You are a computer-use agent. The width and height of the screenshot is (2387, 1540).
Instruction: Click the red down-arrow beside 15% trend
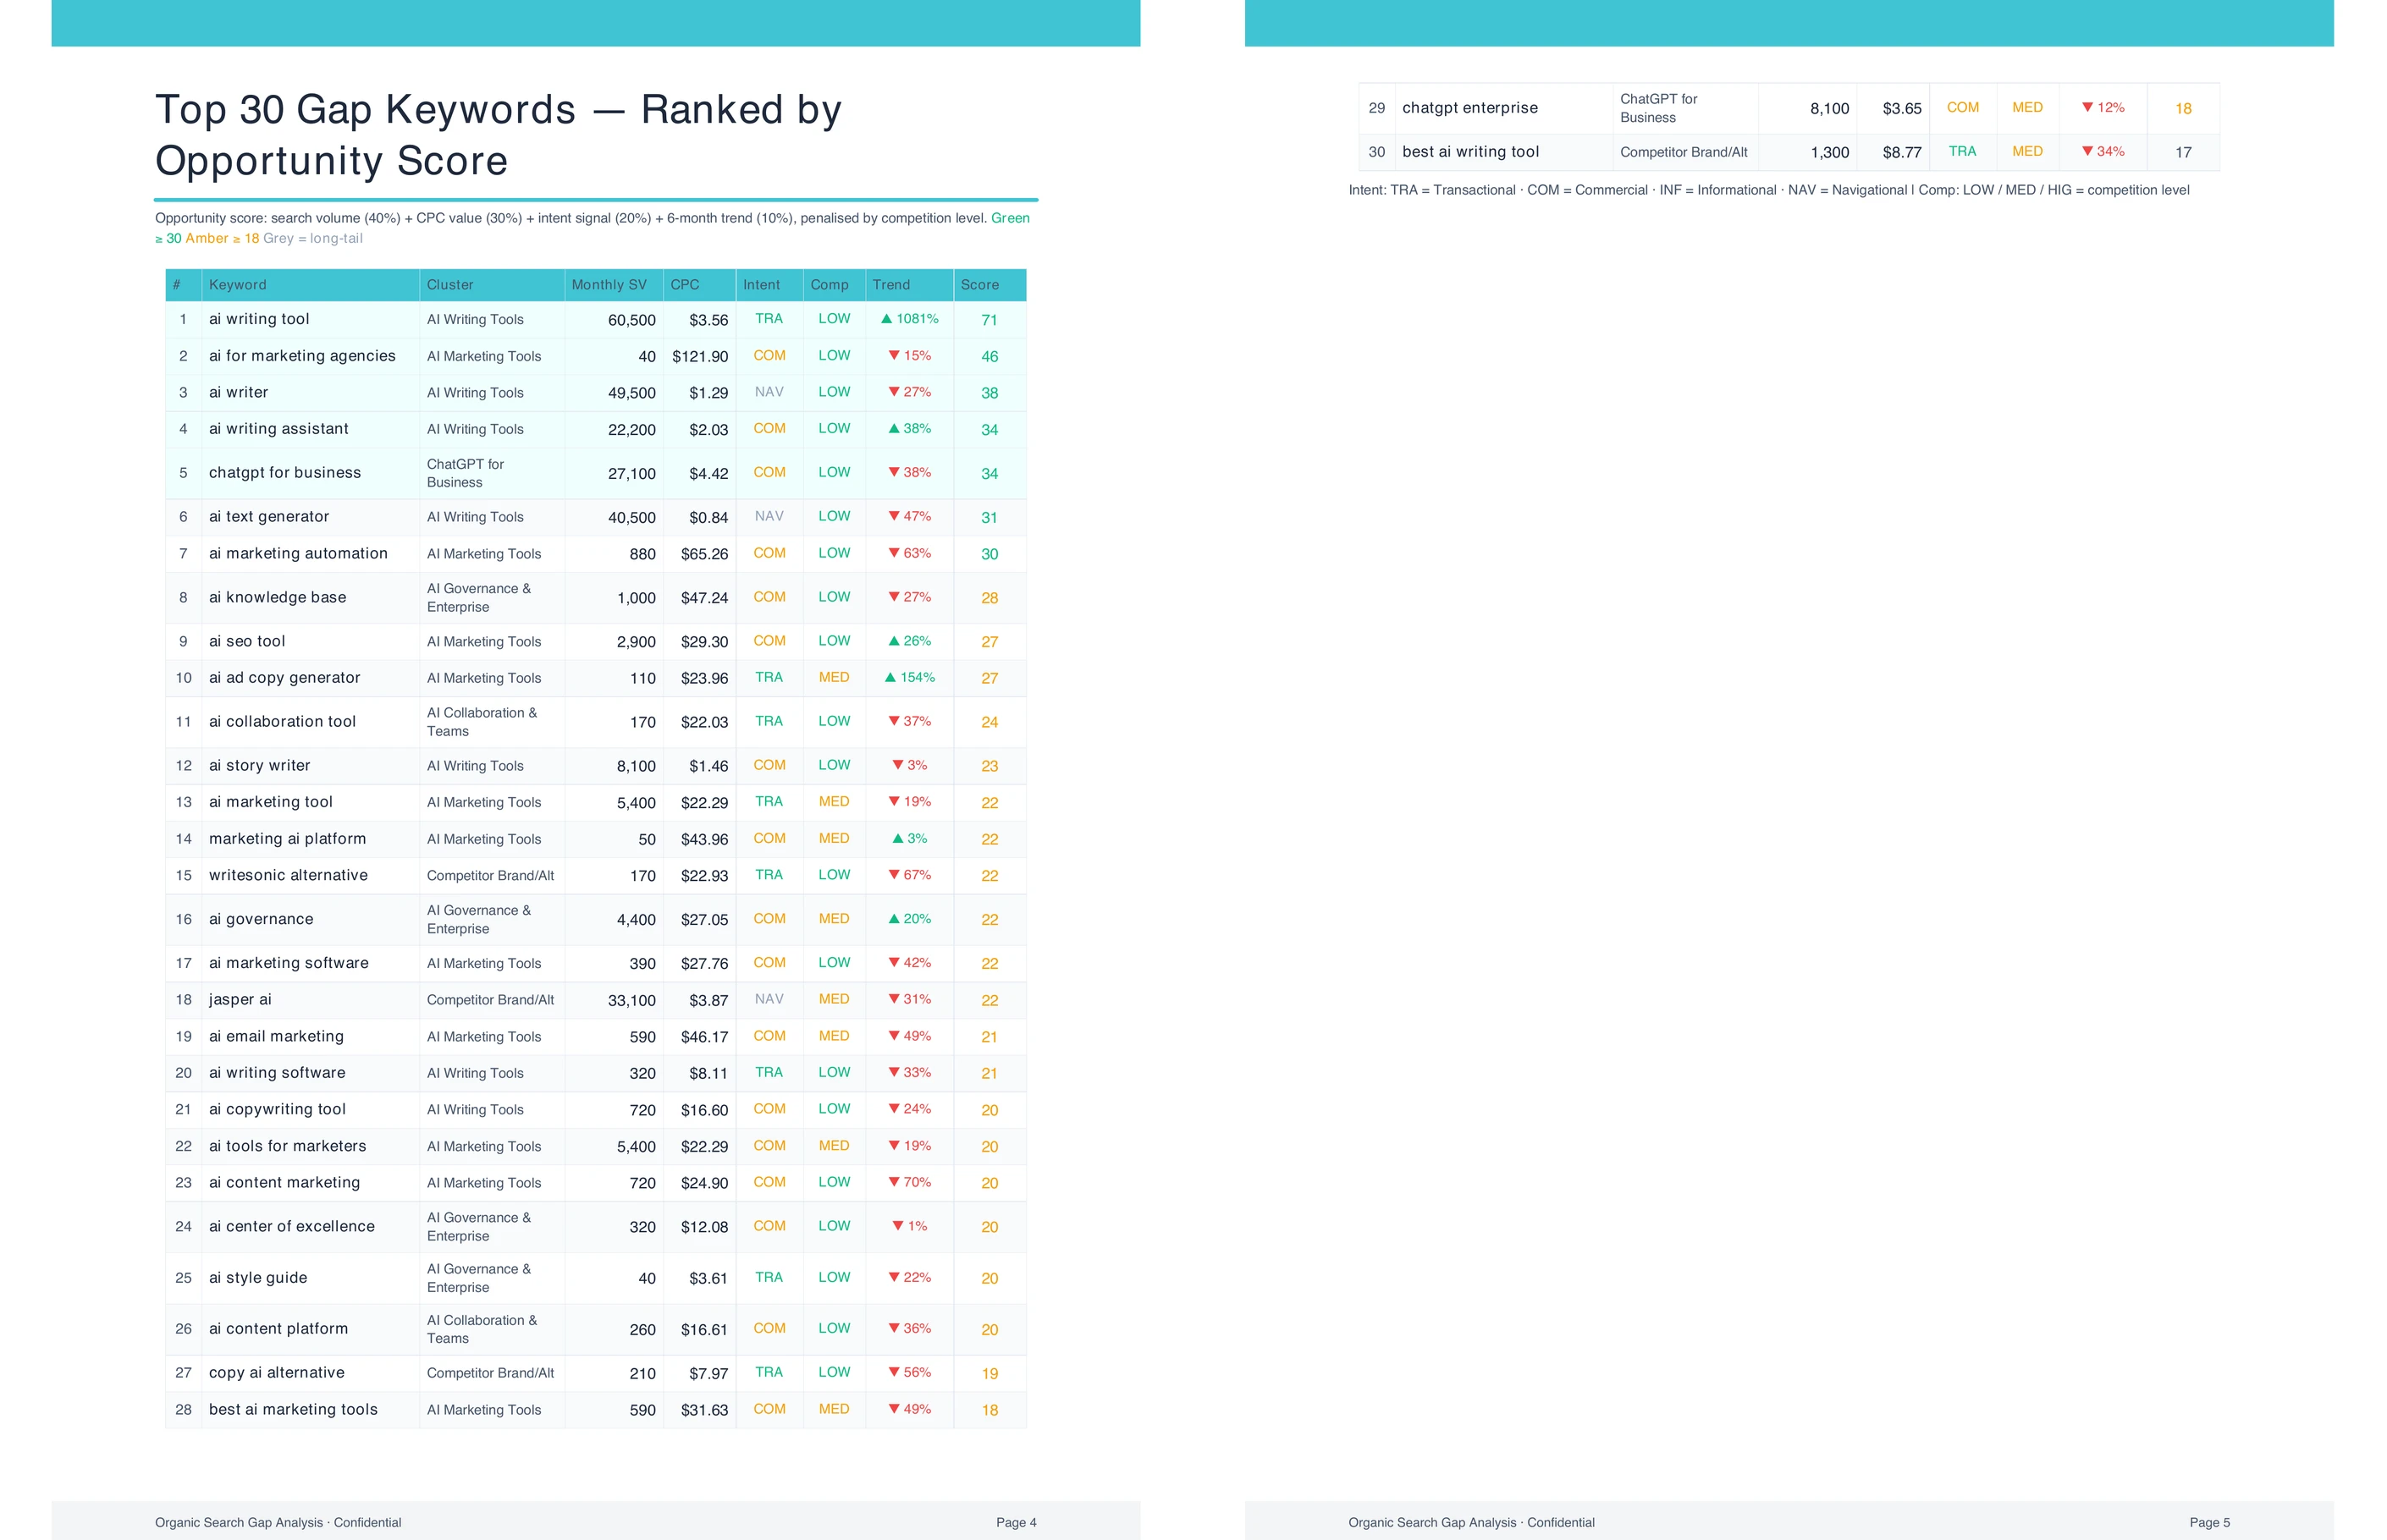tap(893, 355)
